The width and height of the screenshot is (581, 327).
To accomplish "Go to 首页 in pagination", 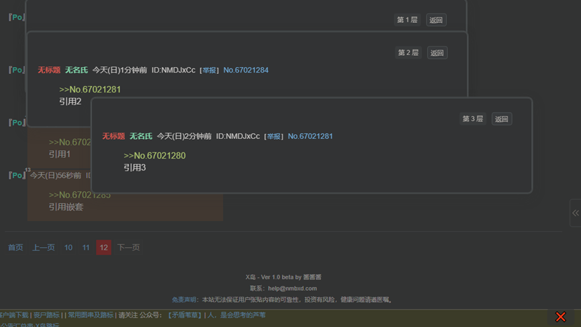I will [15, 248].
